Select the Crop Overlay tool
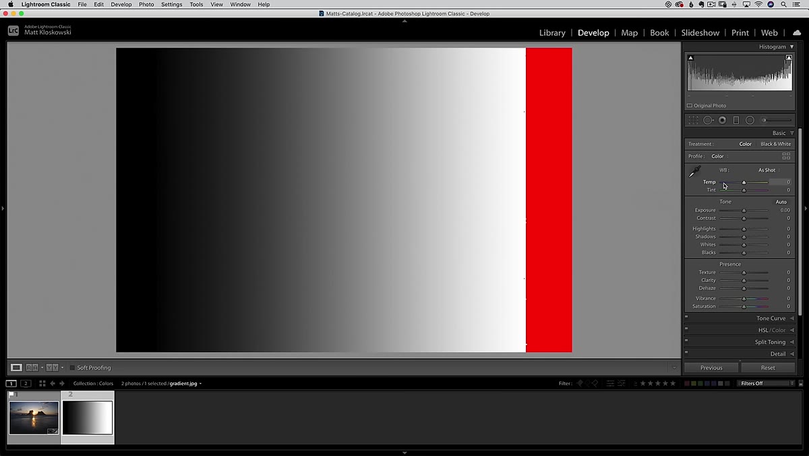809x456 pixels. (x=693, y=120)
